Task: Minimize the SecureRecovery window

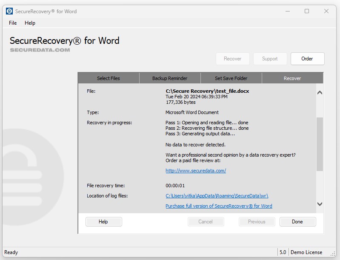Action: click(x=287, y=11)
